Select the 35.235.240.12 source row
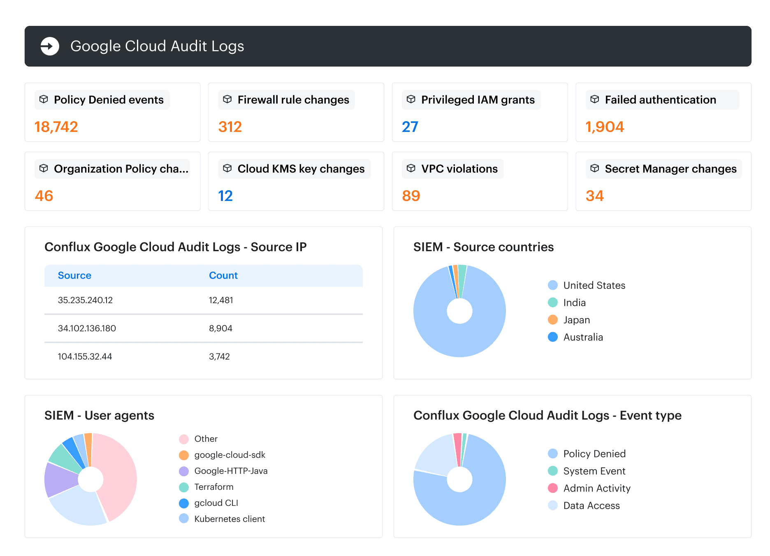The image size is (770, 556). click(x=204, y=300)
